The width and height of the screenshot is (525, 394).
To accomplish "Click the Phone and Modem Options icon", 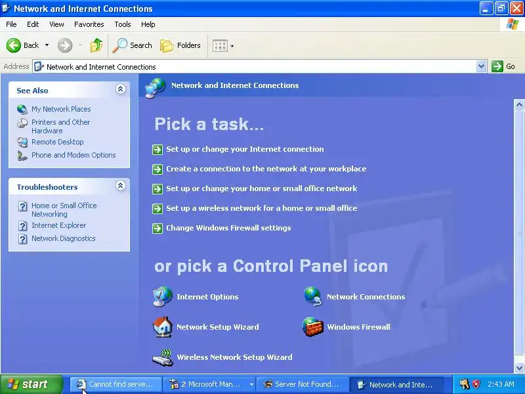I will click(x=22, y=156).
